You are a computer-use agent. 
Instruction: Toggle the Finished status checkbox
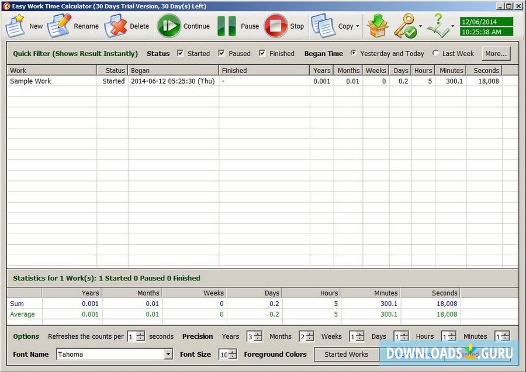(x=262, y=53)
